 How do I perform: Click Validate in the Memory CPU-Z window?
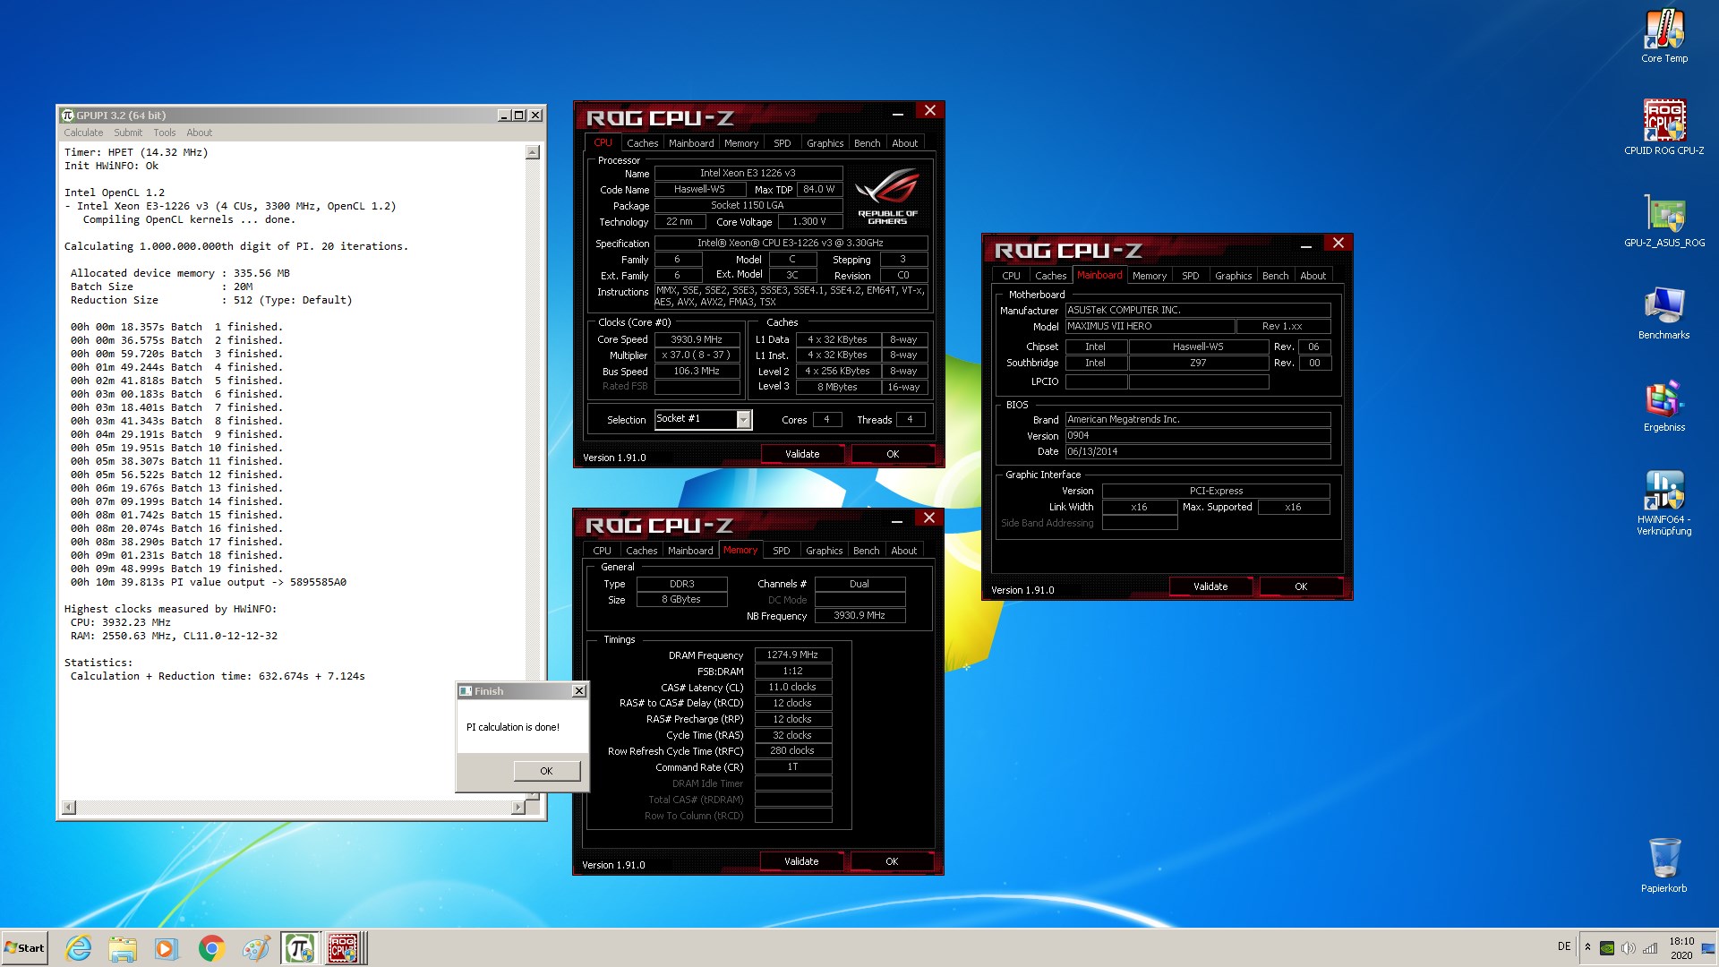click(801, 861)
